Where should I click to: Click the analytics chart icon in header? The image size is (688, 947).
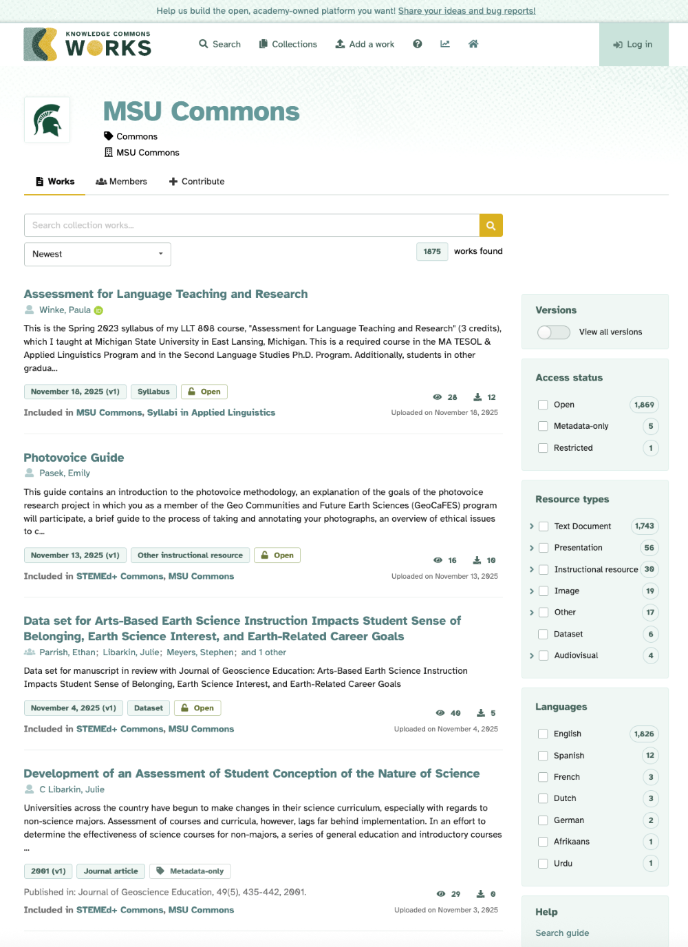point(444,44)
